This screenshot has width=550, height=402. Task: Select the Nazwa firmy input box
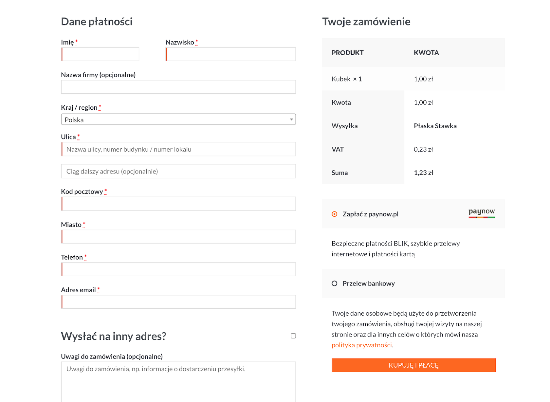[178, 87]
